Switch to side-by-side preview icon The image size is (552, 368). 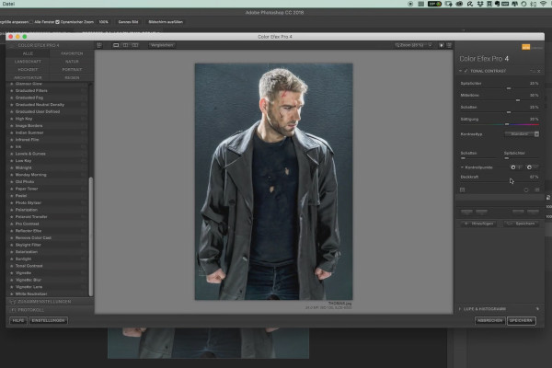coord(135,45)
